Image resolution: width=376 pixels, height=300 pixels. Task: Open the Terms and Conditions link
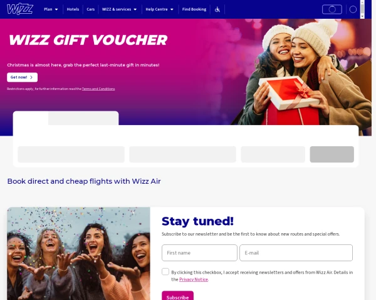coord(98,89)
